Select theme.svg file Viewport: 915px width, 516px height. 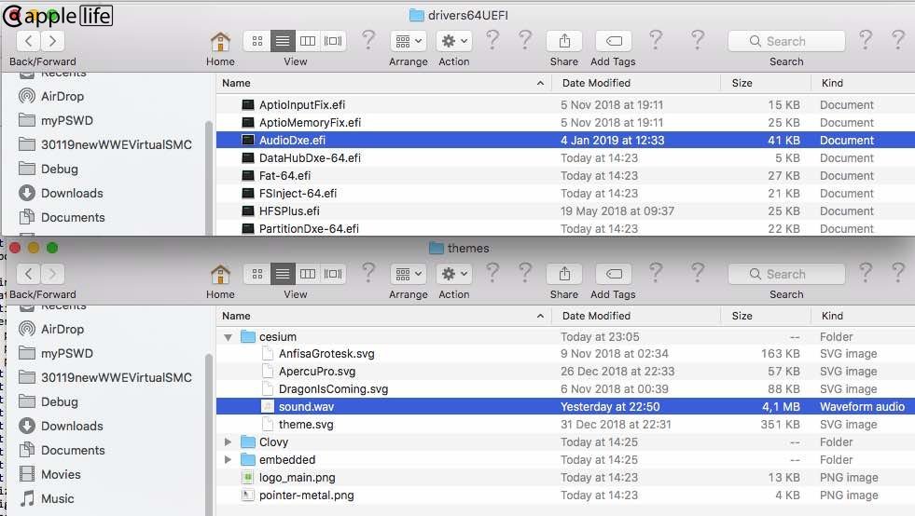pyautogui.click(x=565, y=425)
